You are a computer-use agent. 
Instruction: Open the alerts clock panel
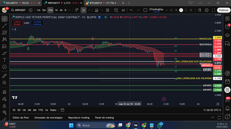pos(227,26)
